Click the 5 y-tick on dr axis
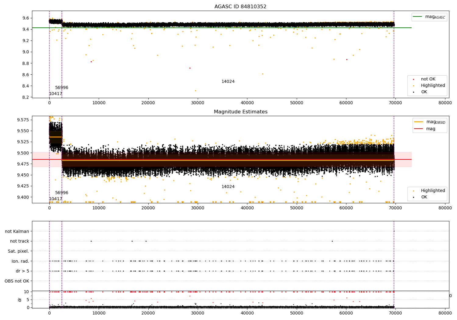The height and width of the screenshot is (320, 457). [x=28, y=300]
